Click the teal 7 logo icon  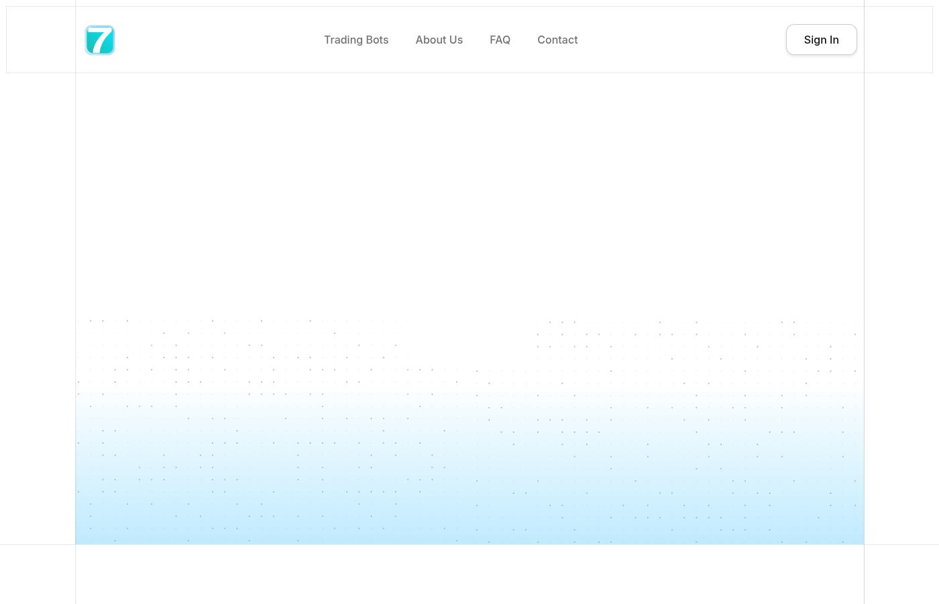[100, 40]
